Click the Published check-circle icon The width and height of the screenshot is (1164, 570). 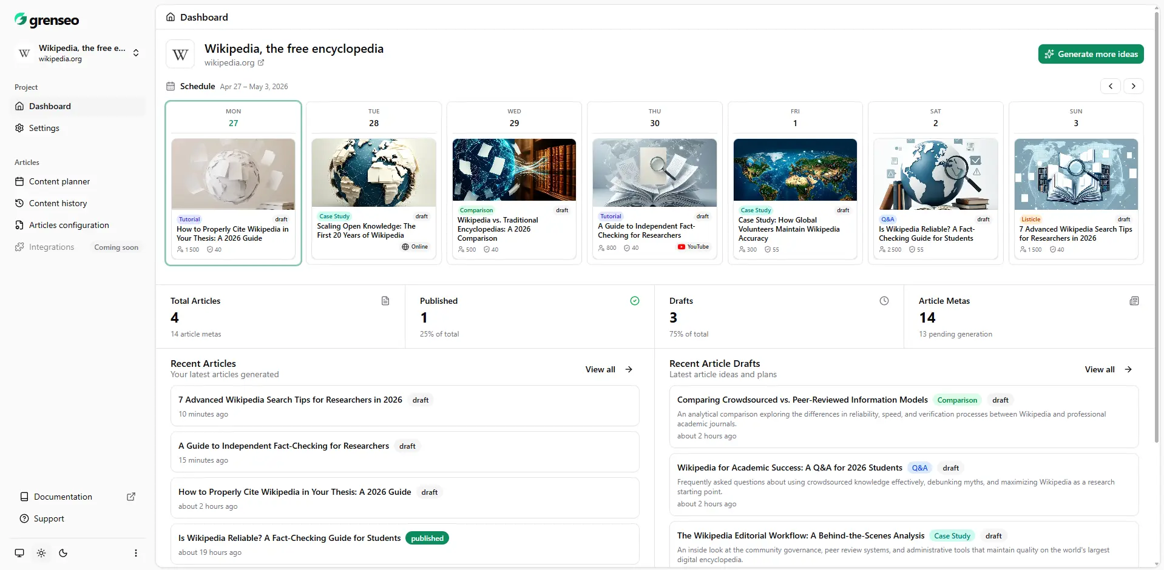click(x=635, y=301)
